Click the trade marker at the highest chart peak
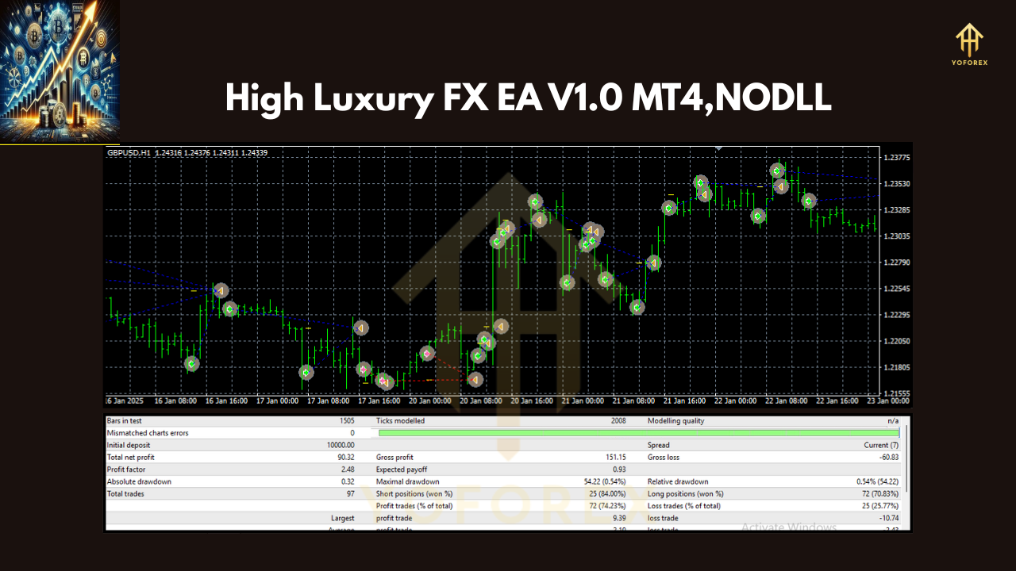 click(x=776, y=170)
